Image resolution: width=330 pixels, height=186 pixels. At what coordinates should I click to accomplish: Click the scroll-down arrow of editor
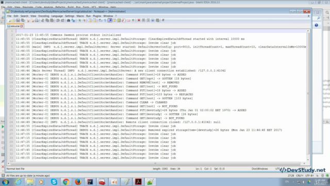point(308,160)
